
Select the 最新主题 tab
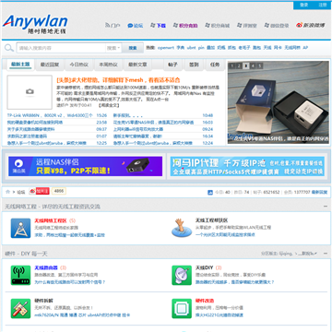pos(20,65)
